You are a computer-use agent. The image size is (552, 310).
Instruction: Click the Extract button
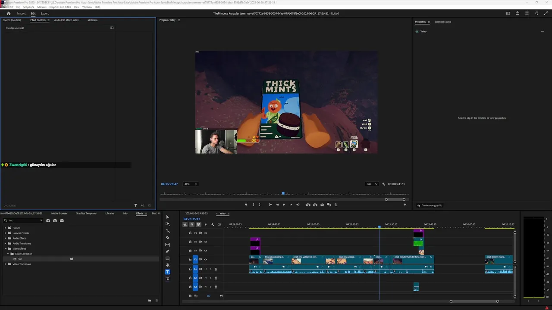click(315, 205)
